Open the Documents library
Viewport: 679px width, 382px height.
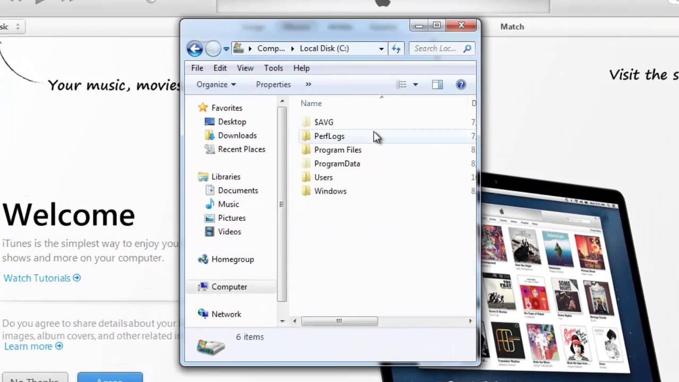point(238,190)
